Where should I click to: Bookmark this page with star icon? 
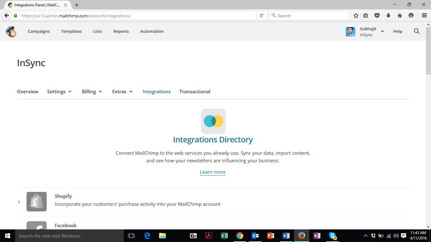(x=356, y=15)
